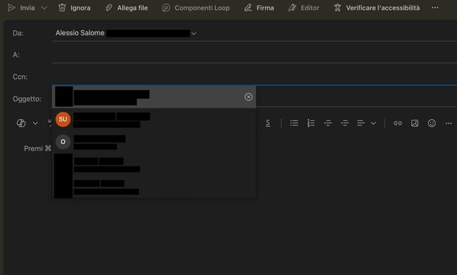The image size is (457, 275).
Task: Click the Oggetto subject label
Action: tap(27, 99)
